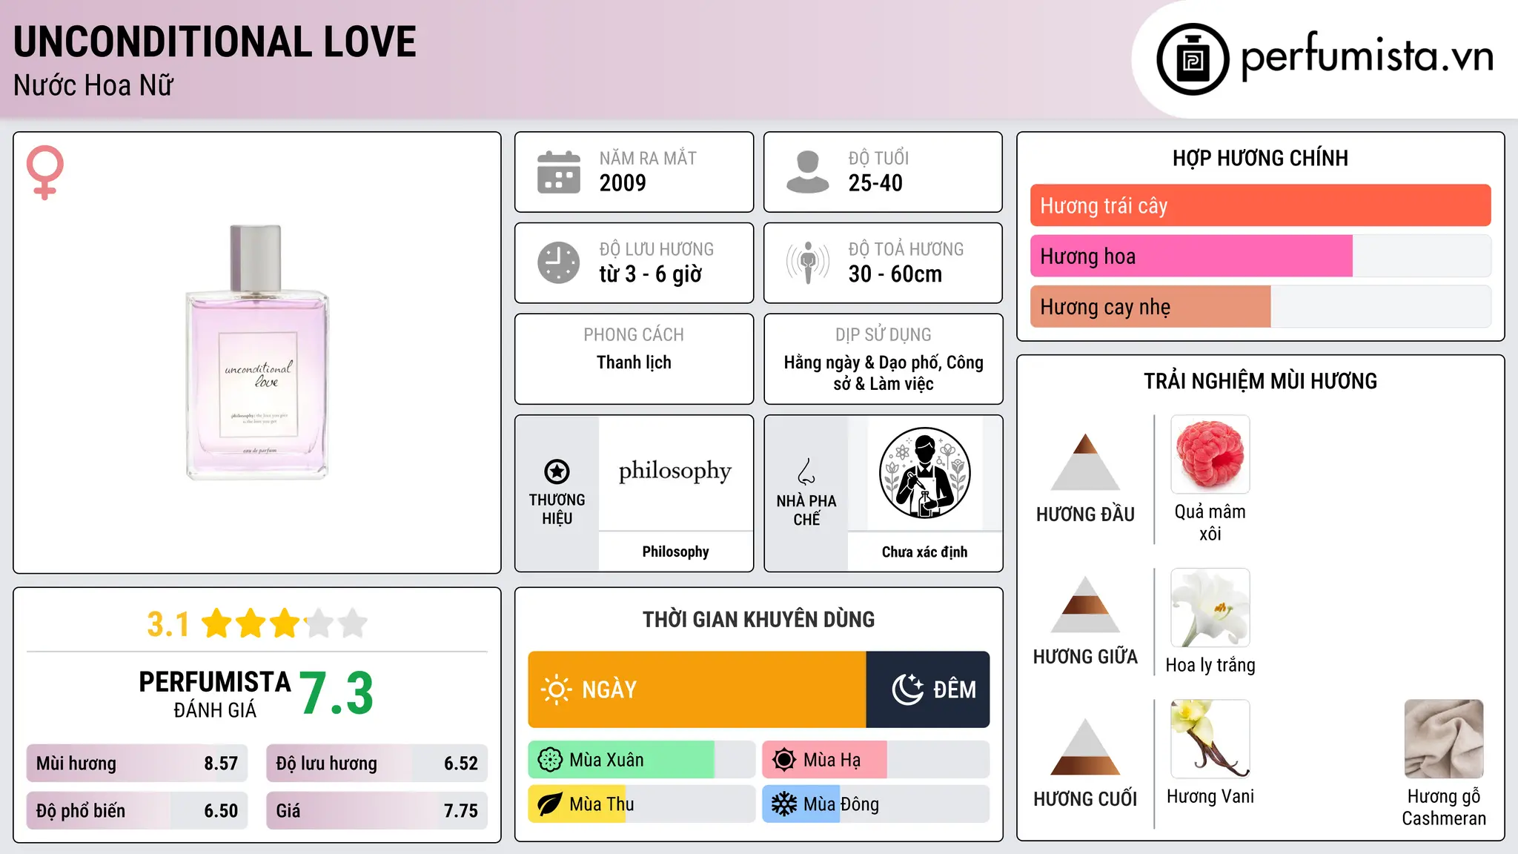Screen dimensions: 1518x854
Task: Click the Hoa ly trắng note label
Action: 1210,665
